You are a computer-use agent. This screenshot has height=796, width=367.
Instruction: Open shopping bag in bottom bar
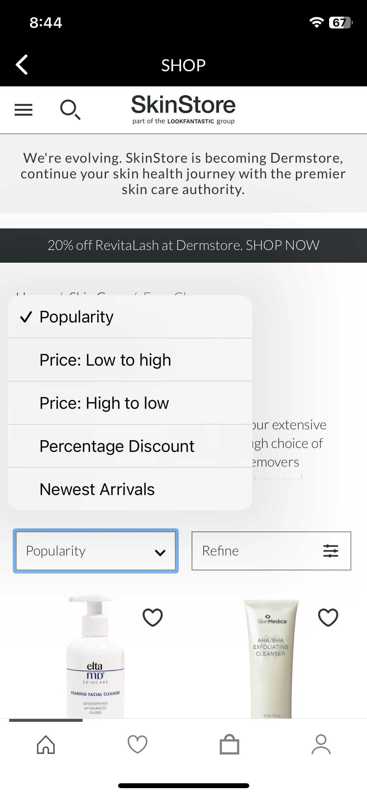[229, 744]
